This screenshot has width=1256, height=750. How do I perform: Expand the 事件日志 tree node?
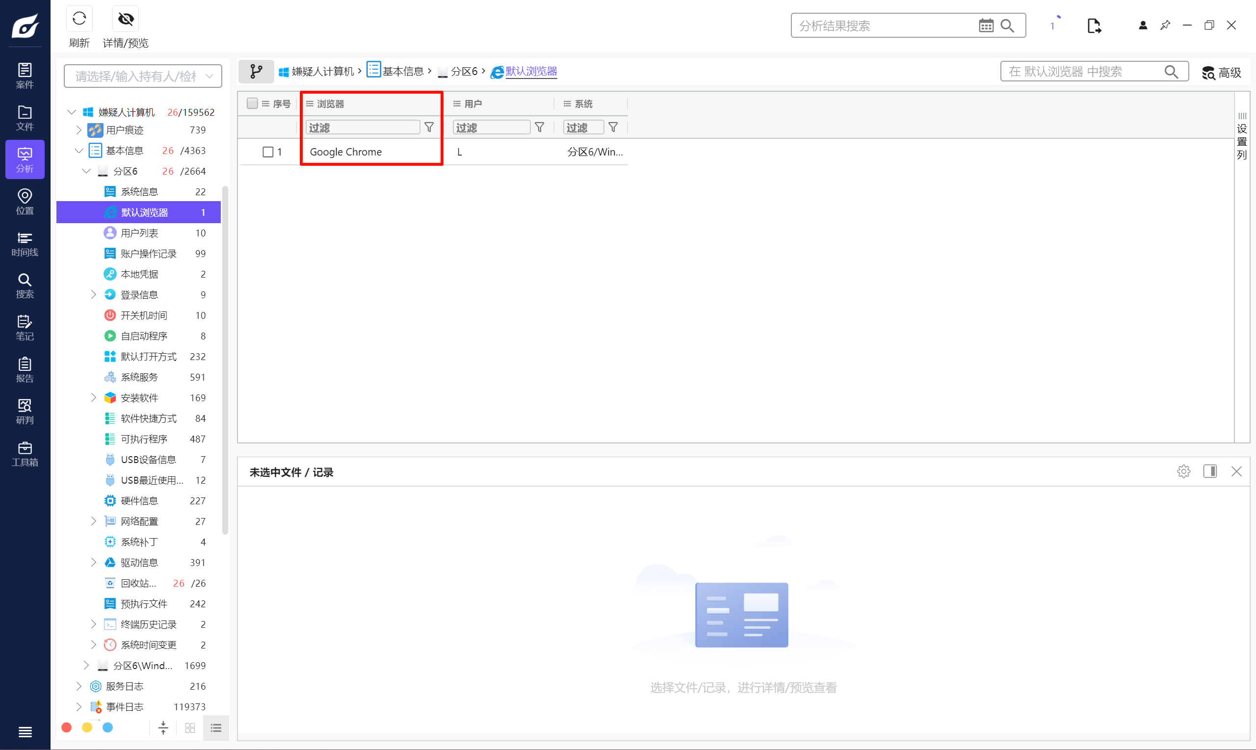click(x=79, y=706)
